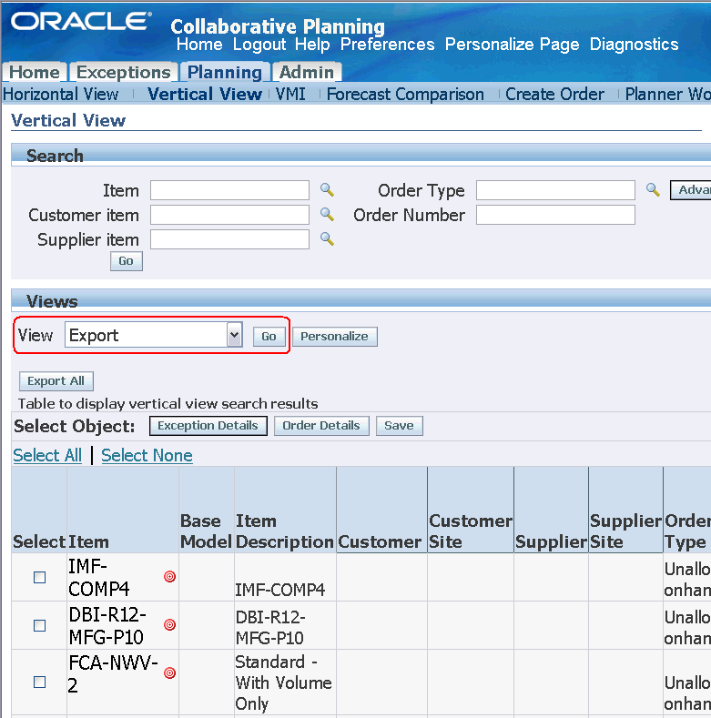The width and height of the screenshot is (711, 718).
Task: Click the red target icon for DBI-R12-MFG-P10
Action: [170, 624]
